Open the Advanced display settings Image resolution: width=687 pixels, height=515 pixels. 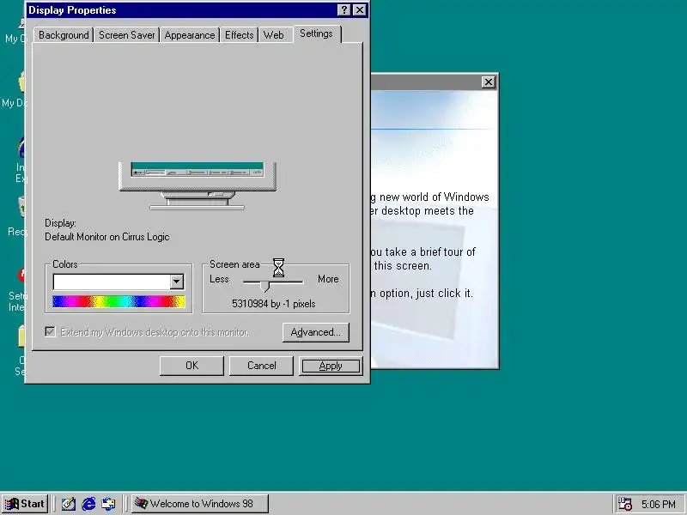tap(315, 332)
